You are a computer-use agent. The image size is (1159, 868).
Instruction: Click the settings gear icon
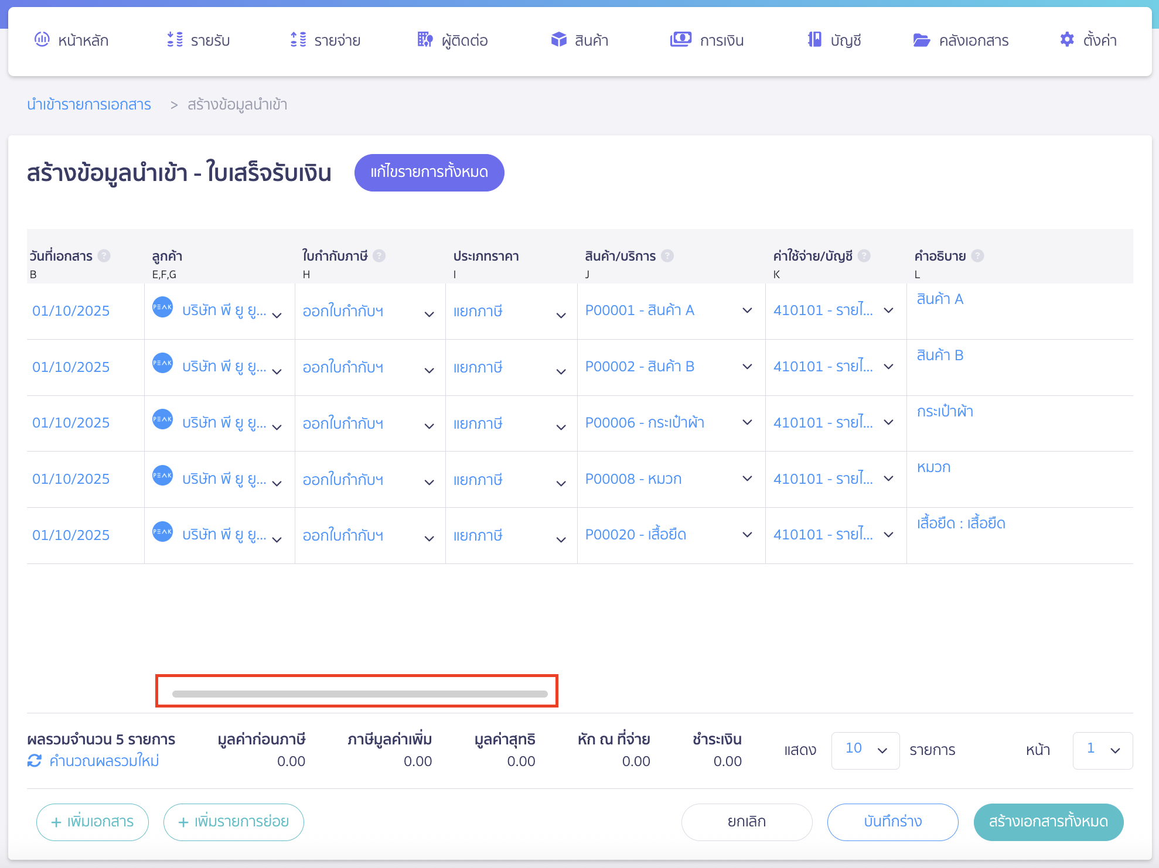click(x=1067, y=40)
